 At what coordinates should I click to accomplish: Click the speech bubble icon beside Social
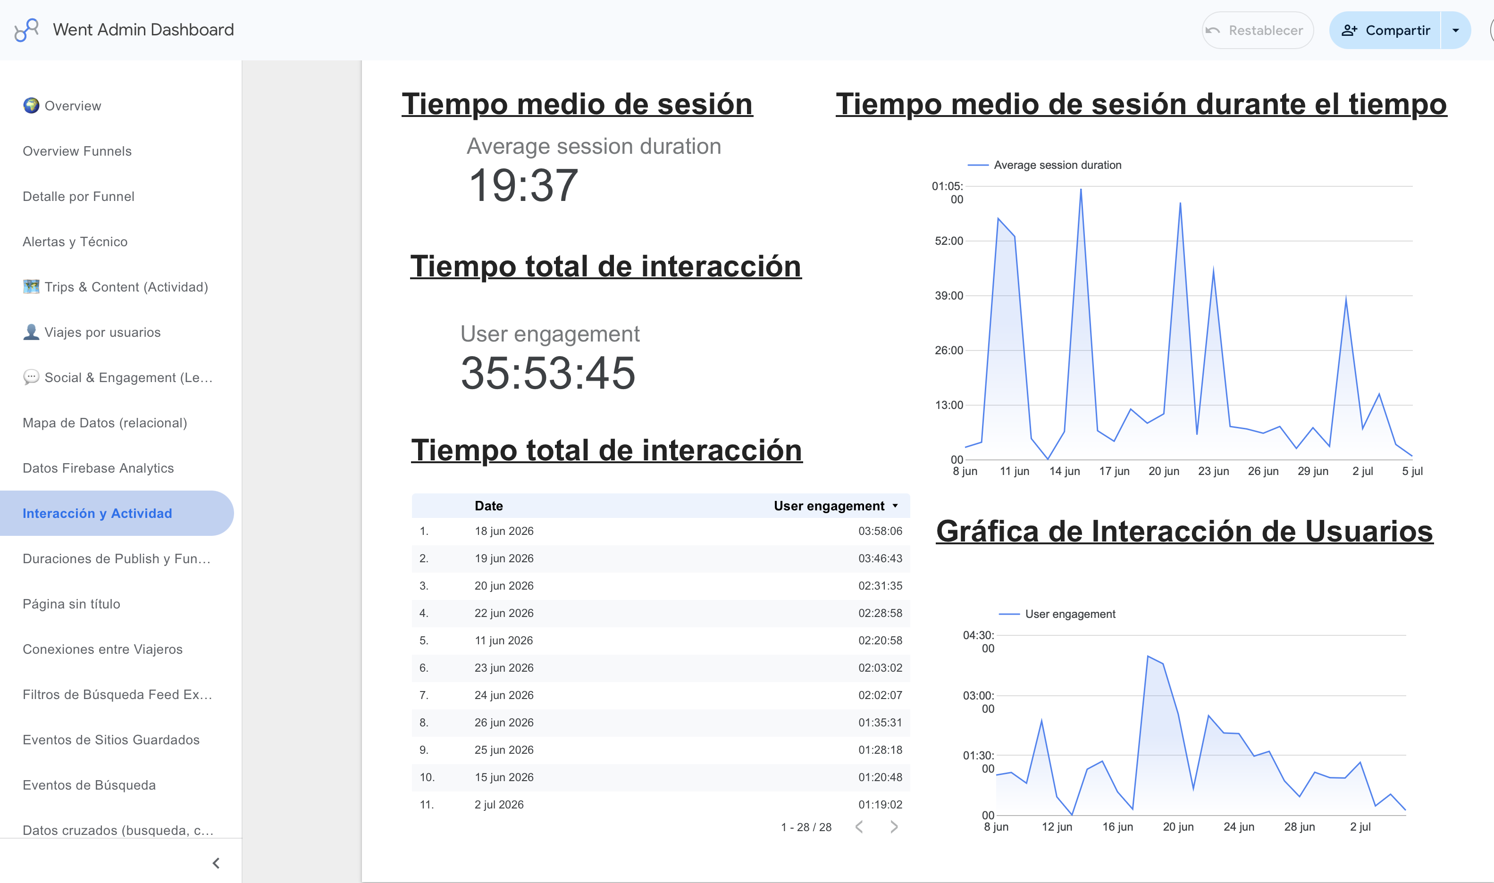click(x=31, y=377)
